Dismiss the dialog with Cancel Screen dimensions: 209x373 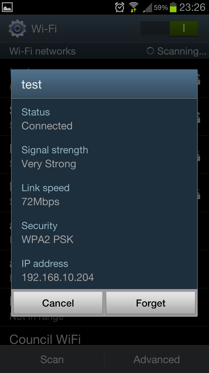[58, 303]
